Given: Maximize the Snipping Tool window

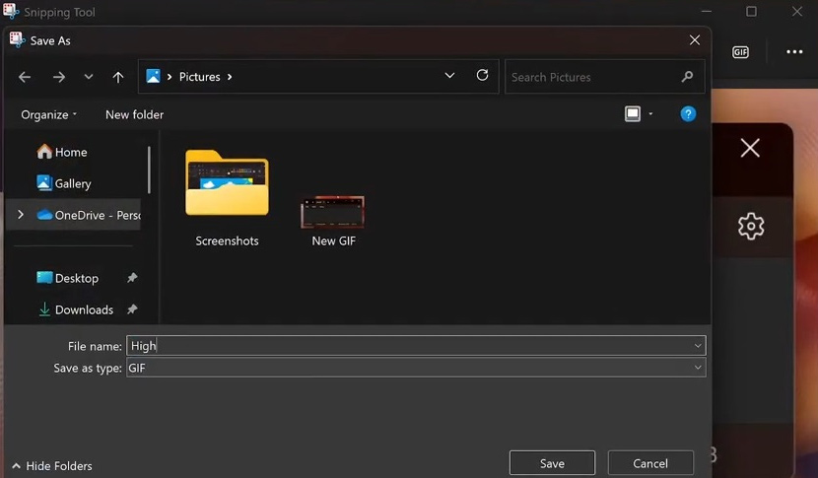Looking at the screenshot, I should 751,11.
